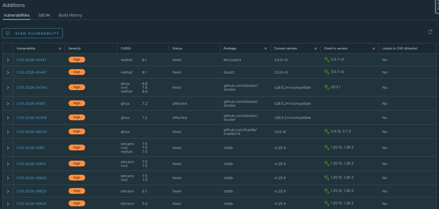Screen dimensions: 439x209
Task: Select the v3.6.14 current version cell
Action: pos(280,132)
